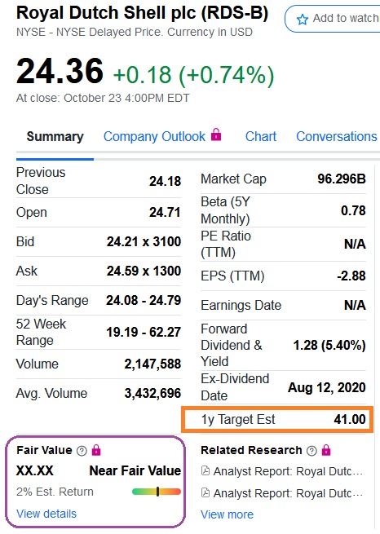Click the help icon next to Related Research

coord(312,451)
